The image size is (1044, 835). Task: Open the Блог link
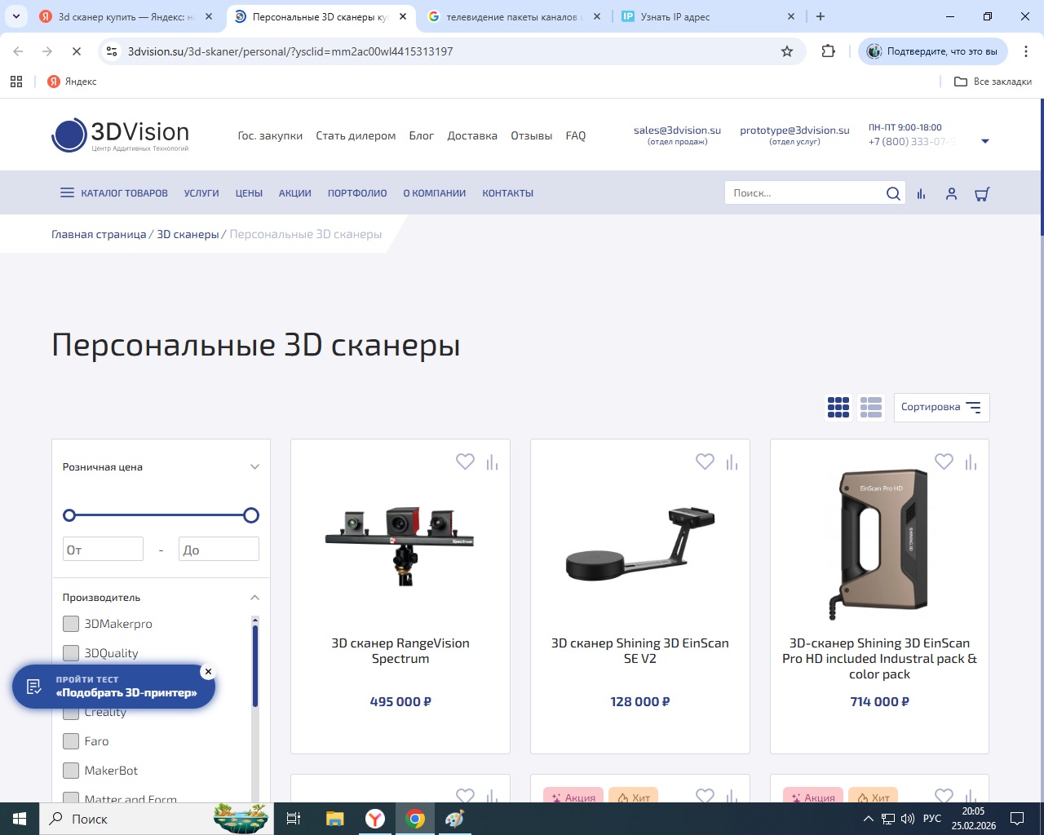click(422, 136)
